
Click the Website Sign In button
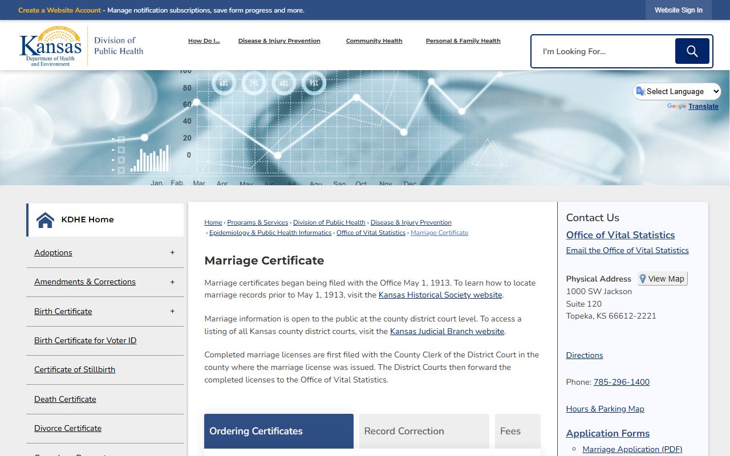(x=679, y=10)
